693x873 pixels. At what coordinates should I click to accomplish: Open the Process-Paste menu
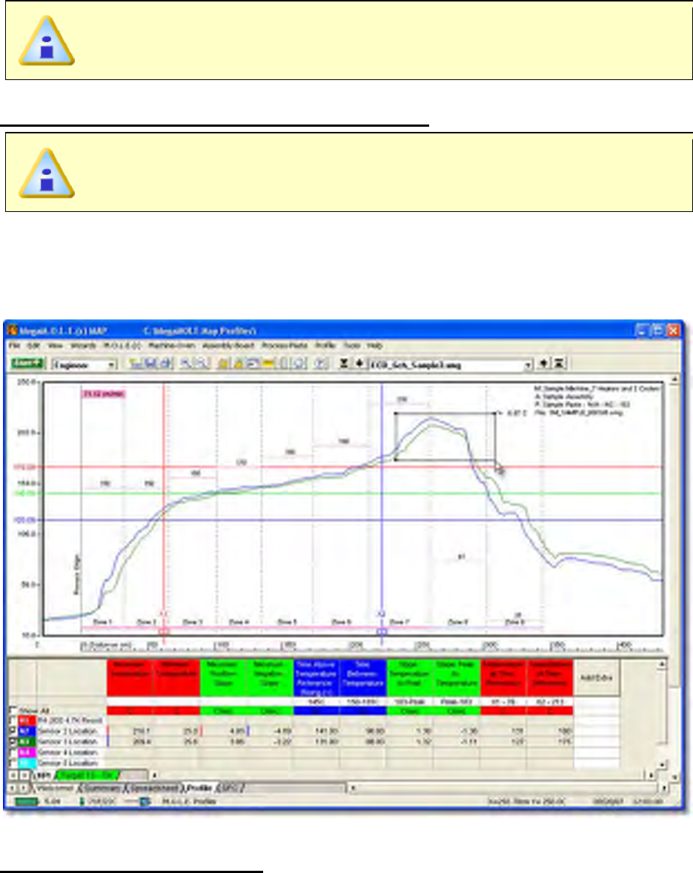pos(285,346)
